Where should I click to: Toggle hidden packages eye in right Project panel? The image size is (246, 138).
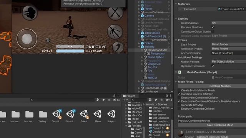[x=169, y=100]
